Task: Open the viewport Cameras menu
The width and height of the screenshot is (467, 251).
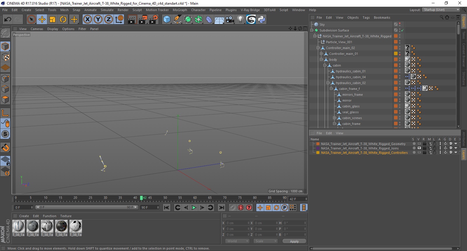Action: click(x=37, y=29)
